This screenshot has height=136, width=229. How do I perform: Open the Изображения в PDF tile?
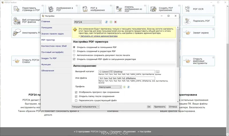pos(62,9)
